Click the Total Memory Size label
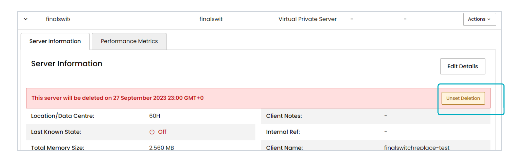 58,148
